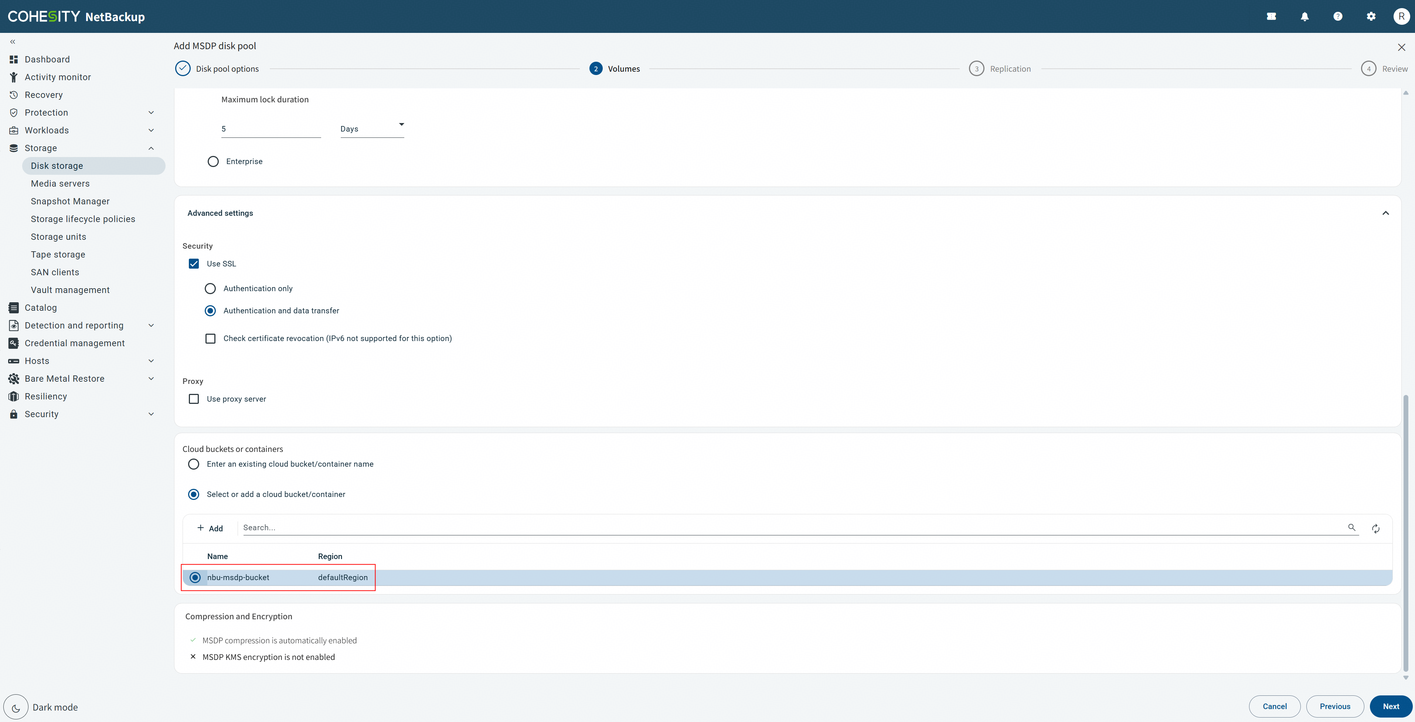Click the Recovery clock icon
Screen dimensions: 1415x722
[x=14, y=95]
